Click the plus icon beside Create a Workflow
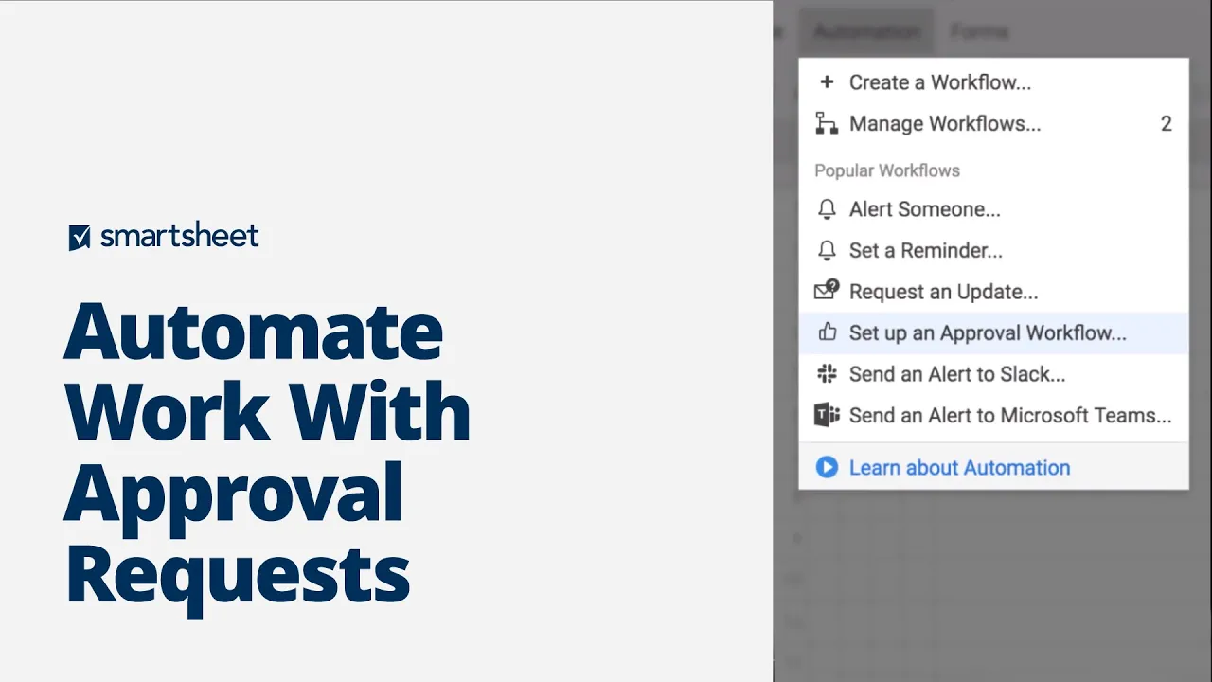Viewport: 1212px width, 682px height. click(827, 82)
